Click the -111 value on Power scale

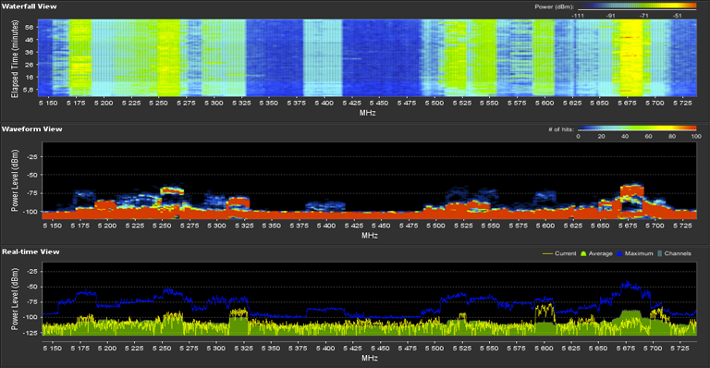pyautogui.click(x=577, y=16)
